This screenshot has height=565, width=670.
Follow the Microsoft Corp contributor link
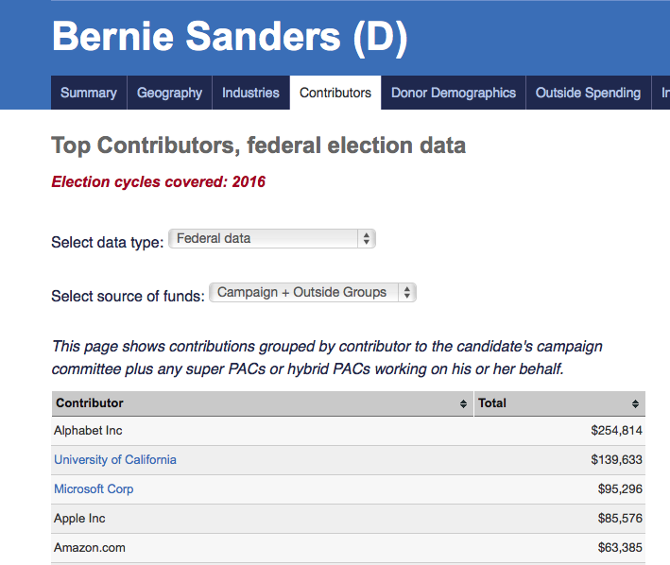(94, 489)
